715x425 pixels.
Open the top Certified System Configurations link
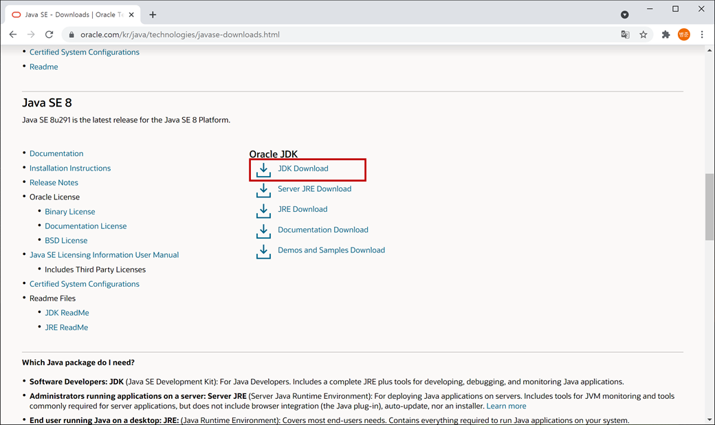85,52
